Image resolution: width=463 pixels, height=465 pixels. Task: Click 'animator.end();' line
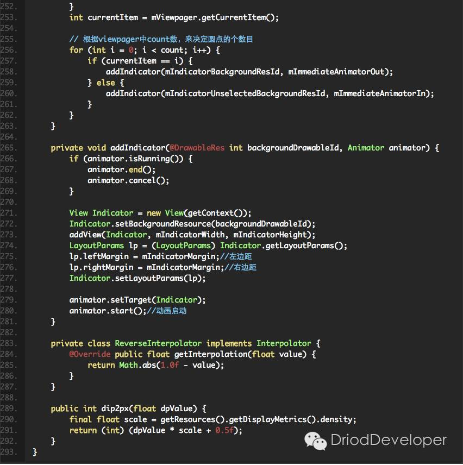tap(121, 169)
